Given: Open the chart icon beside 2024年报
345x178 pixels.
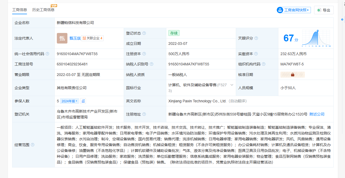Looking at the screenshot, I should 83,101.
